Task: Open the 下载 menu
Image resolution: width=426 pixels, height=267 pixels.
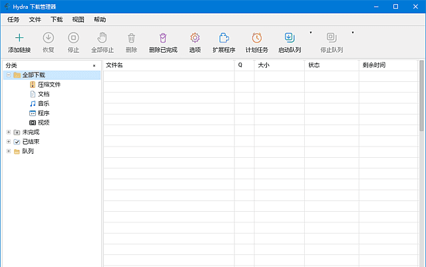Action: (x=57, y=19)
